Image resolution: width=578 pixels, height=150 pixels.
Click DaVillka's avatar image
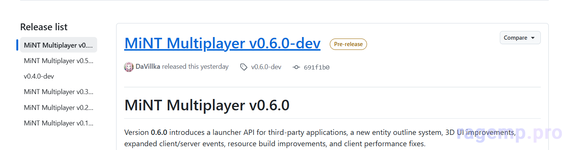pyautogui.click(x=129, y=67)
